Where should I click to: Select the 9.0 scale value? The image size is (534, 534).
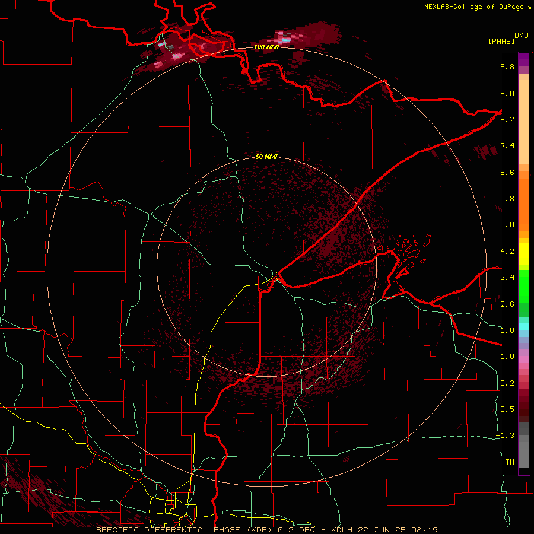click(x=507, y=93)
